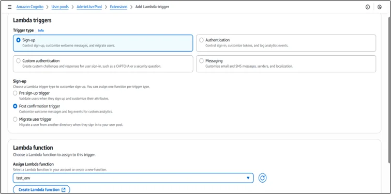The width and height of the screenshot is (391, 194).
Task: Select the Sign-up trigger type
Action: point(103,43)
